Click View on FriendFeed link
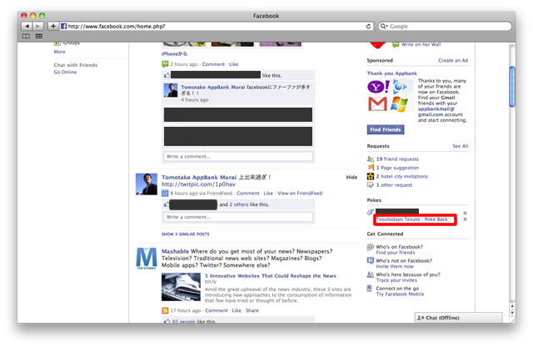 pos(300,193)
